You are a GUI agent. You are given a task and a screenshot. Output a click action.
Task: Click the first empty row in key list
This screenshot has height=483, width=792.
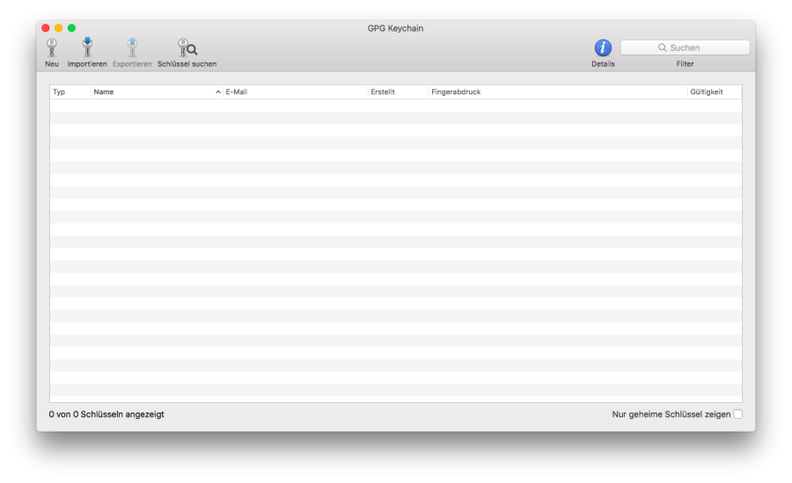(x=395, y=106)
